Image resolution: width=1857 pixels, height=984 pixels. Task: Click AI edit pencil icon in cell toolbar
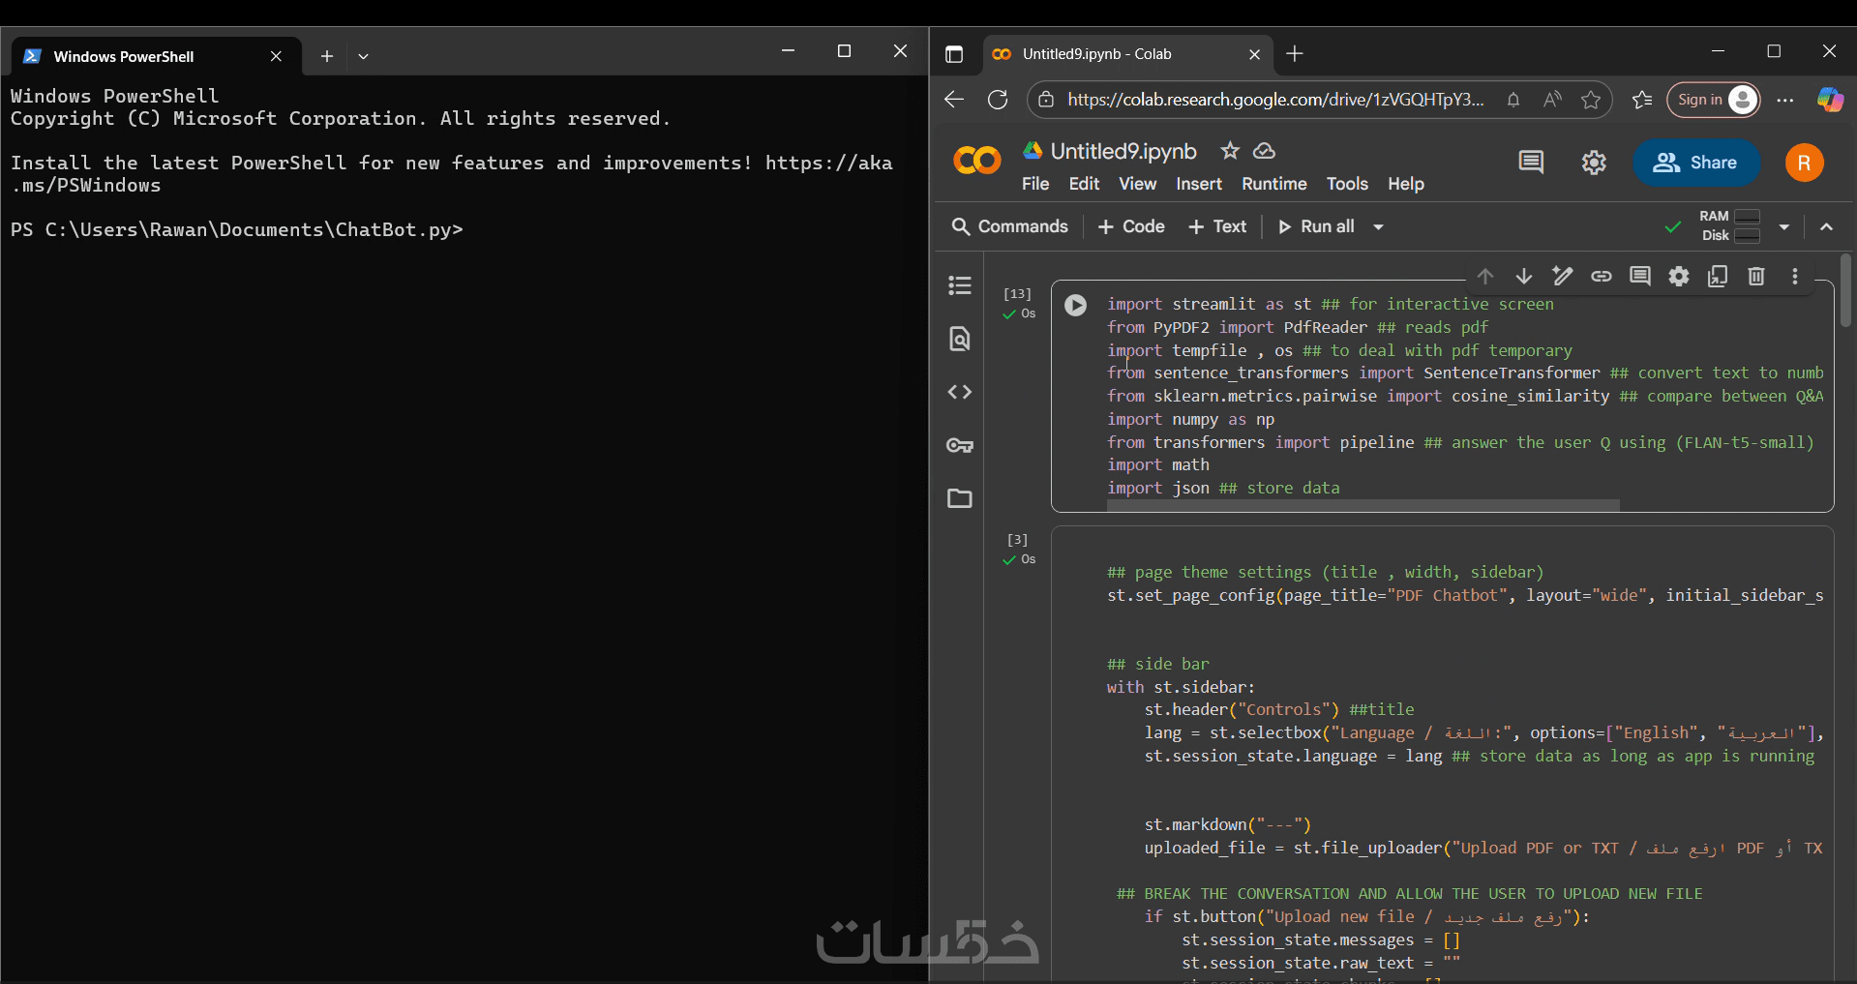1563,277
